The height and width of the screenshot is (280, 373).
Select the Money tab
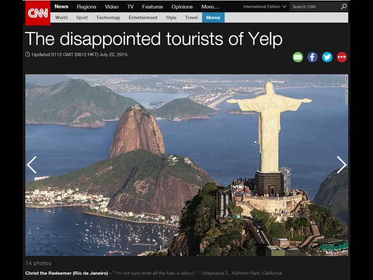point(213,17)
